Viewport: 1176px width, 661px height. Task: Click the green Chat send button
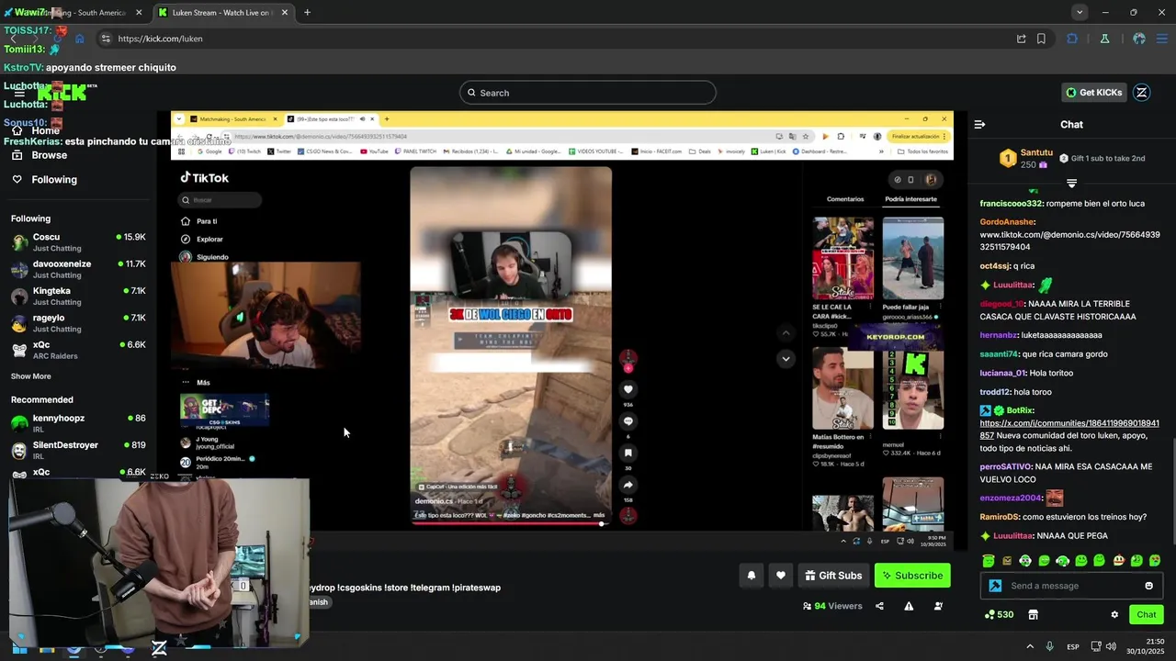tap(1147, 614)
